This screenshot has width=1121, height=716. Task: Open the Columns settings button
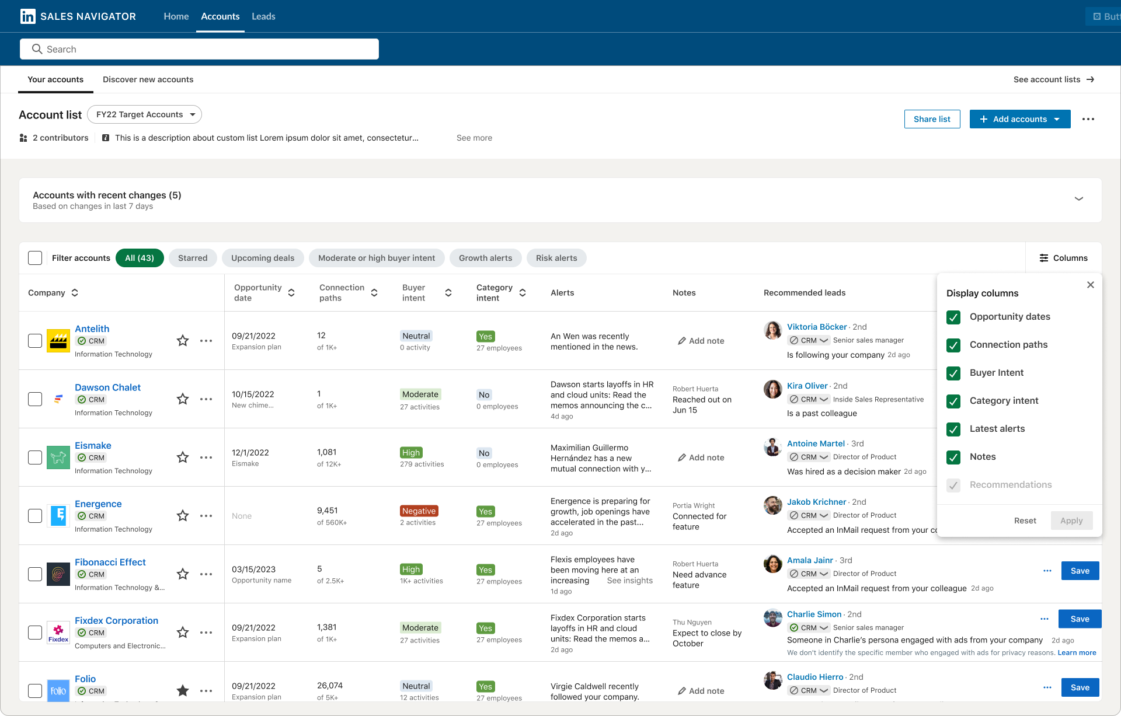1064,258
